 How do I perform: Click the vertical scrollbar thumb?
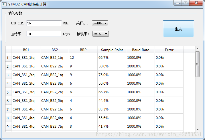click(198, 64)
